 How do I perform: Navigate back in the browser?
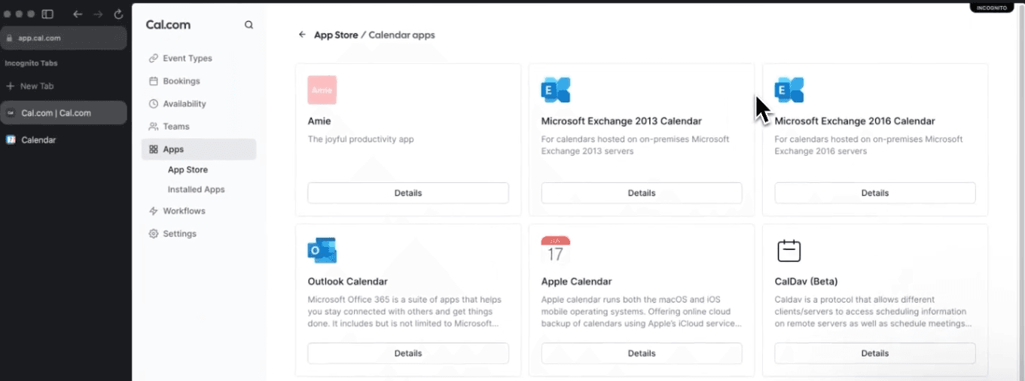78,14
